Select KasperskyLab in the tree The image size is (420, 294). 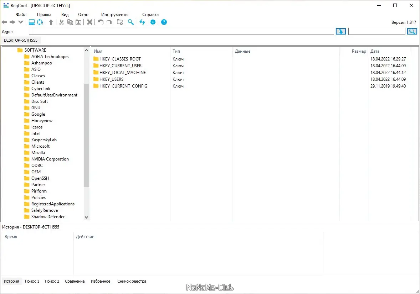(44, 140)
